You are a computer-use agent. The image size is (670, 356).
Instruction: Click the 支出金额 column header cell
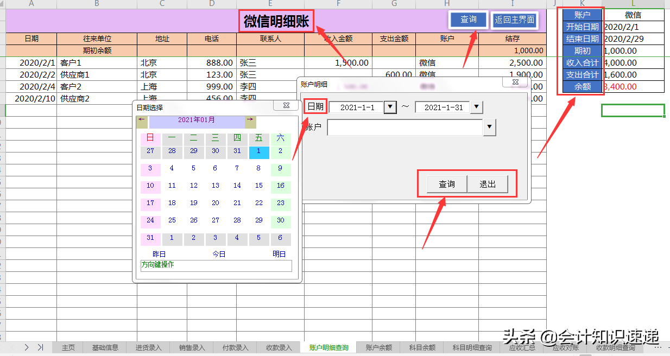tap(394, 39)
